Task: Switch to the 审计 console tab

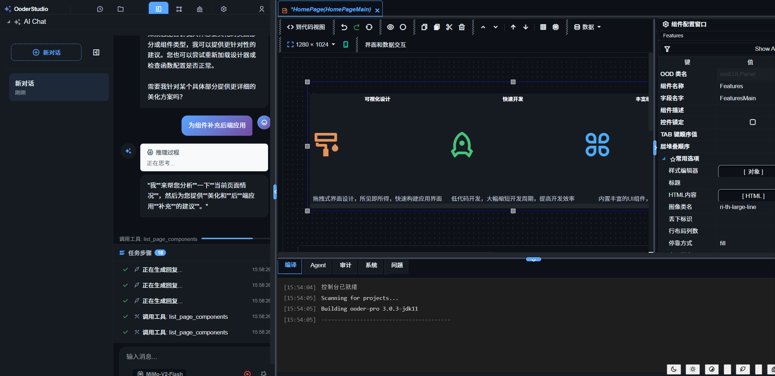Action: [345, 265]
